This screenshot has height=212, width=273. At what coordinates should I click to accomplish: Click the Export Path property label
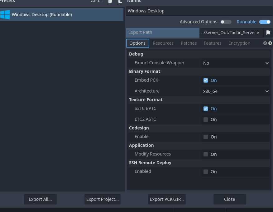(140, 32)
